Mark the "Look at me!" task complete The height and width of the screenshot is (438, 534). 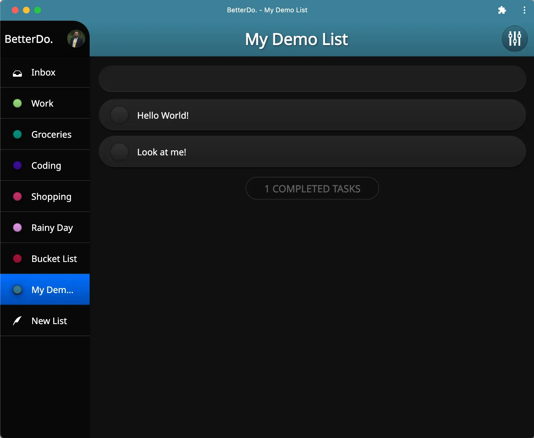pyautogui.click(x=119, y=152)
